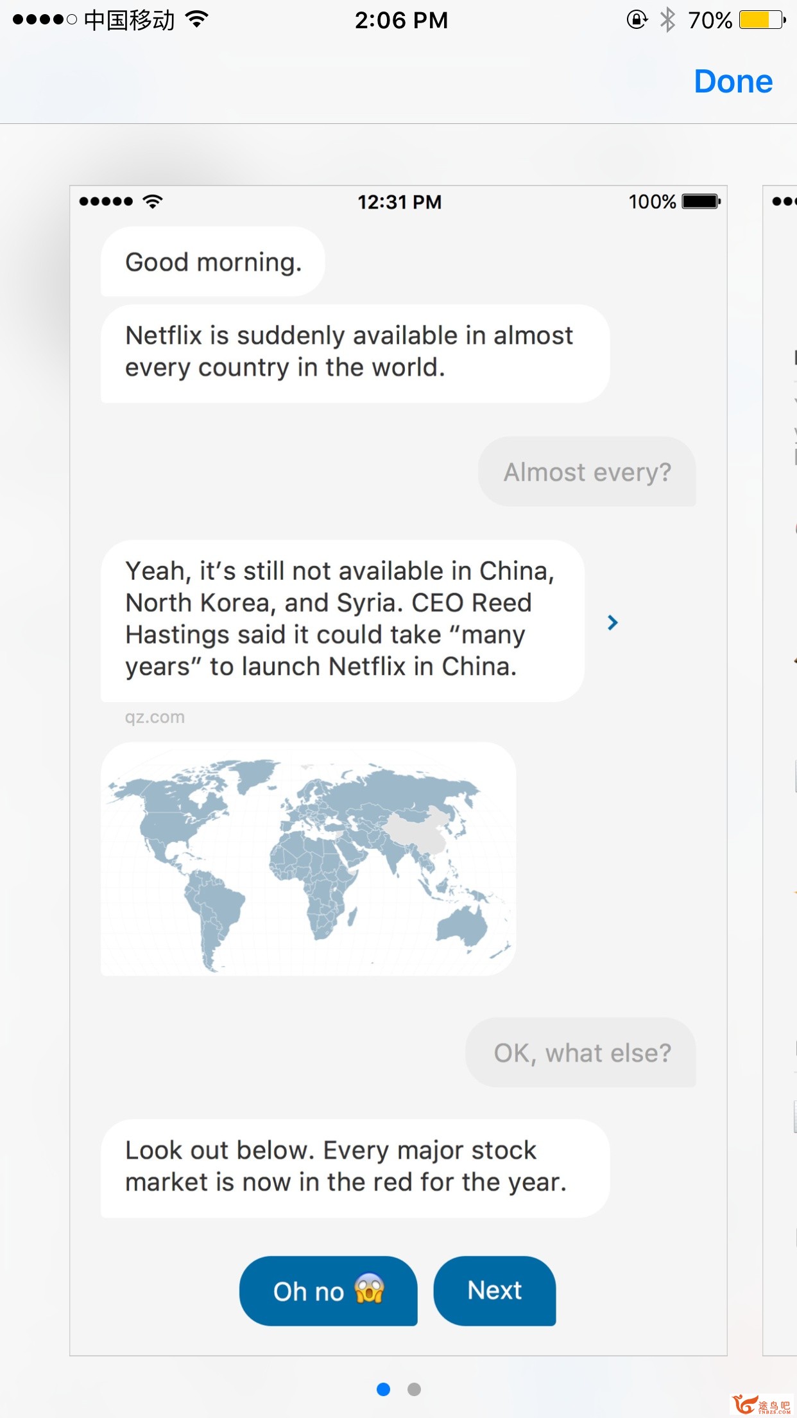Tap the 中国移动 carrier label
This screenshot has width=797, height=1418.
[x=129, y=20]
